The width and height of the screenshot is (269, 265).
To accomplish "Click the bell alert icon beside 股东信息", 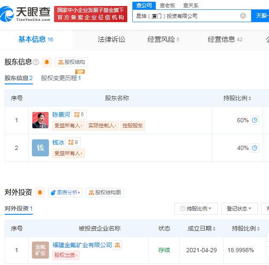I will pos(47,62).
